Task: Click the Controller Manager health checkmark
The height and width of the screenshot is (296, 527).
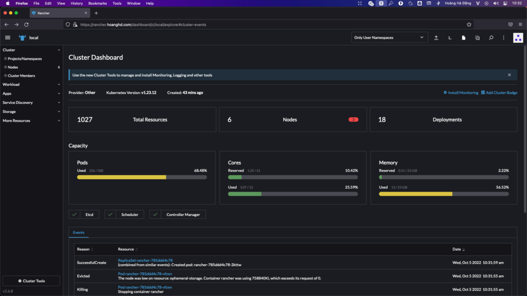Action: pyautogui.click(x=155, y=214)
